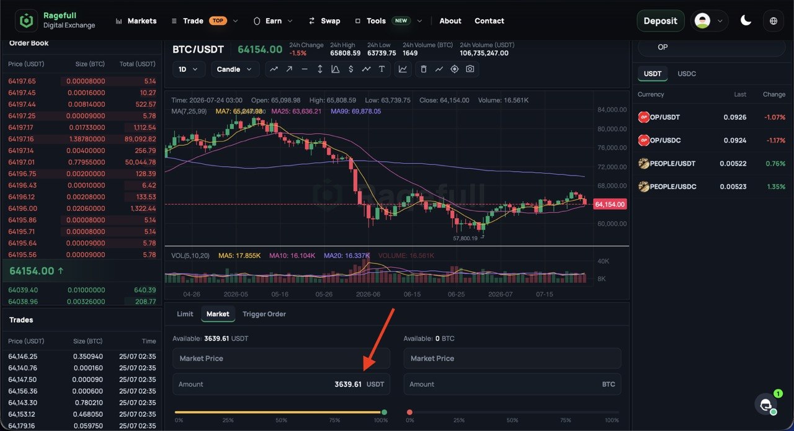Image resolution: width=794 pixels, height=431 pixels.
Task: Open the PEOPLE/USDT pair row
Action: click(x=711, y=164)
